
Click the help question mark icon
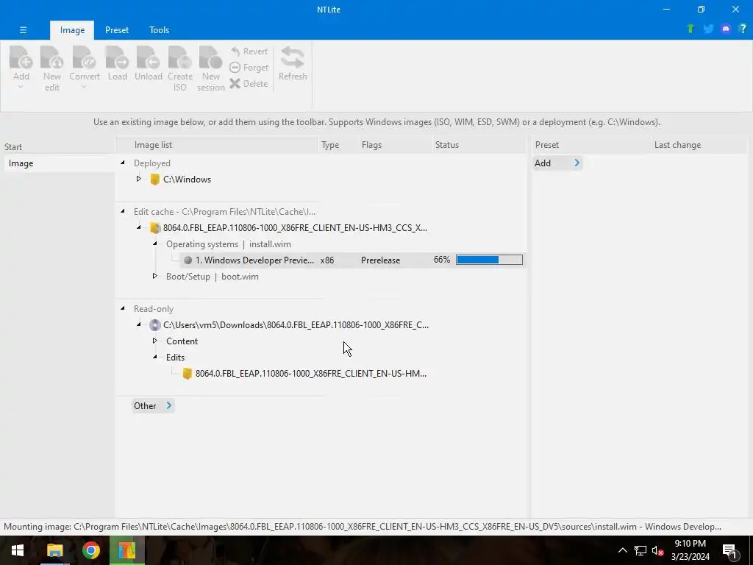743,29
